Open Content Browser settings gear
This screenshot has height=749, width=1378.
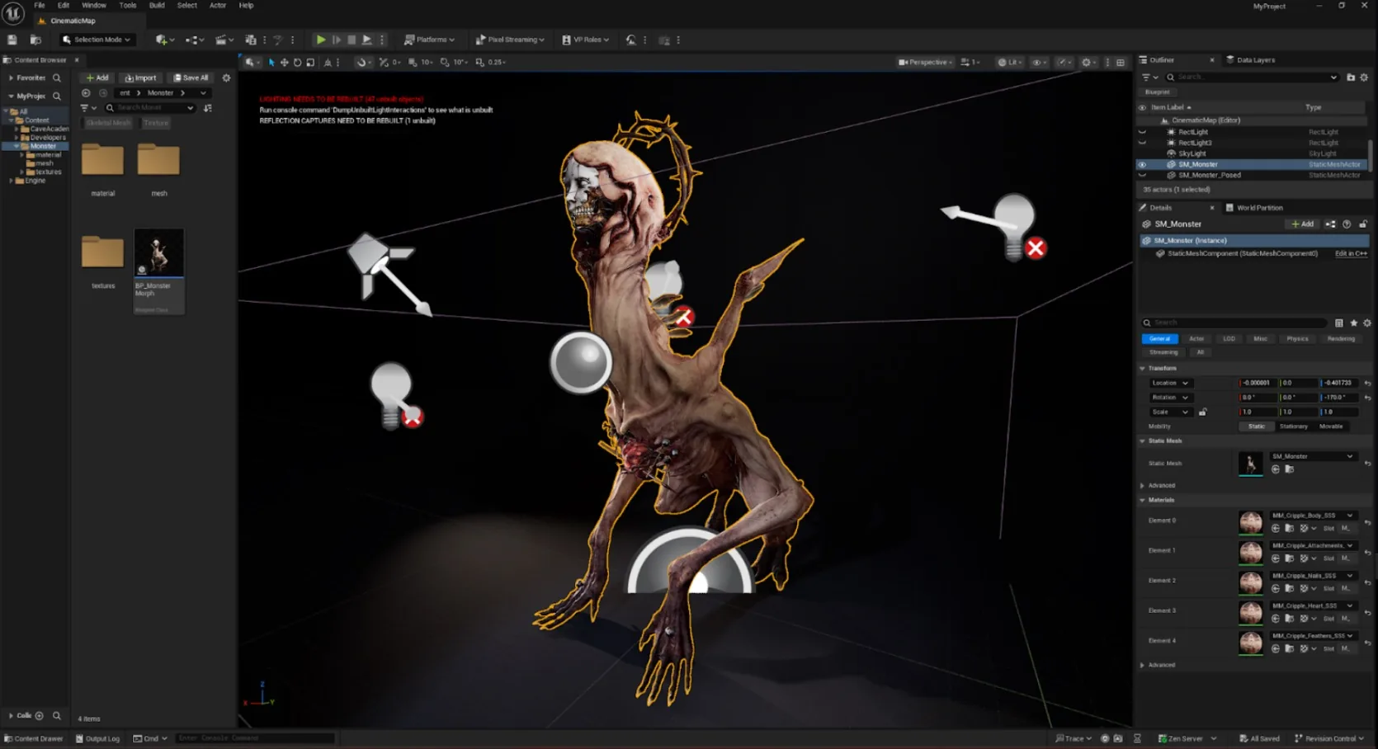point(226,78)
